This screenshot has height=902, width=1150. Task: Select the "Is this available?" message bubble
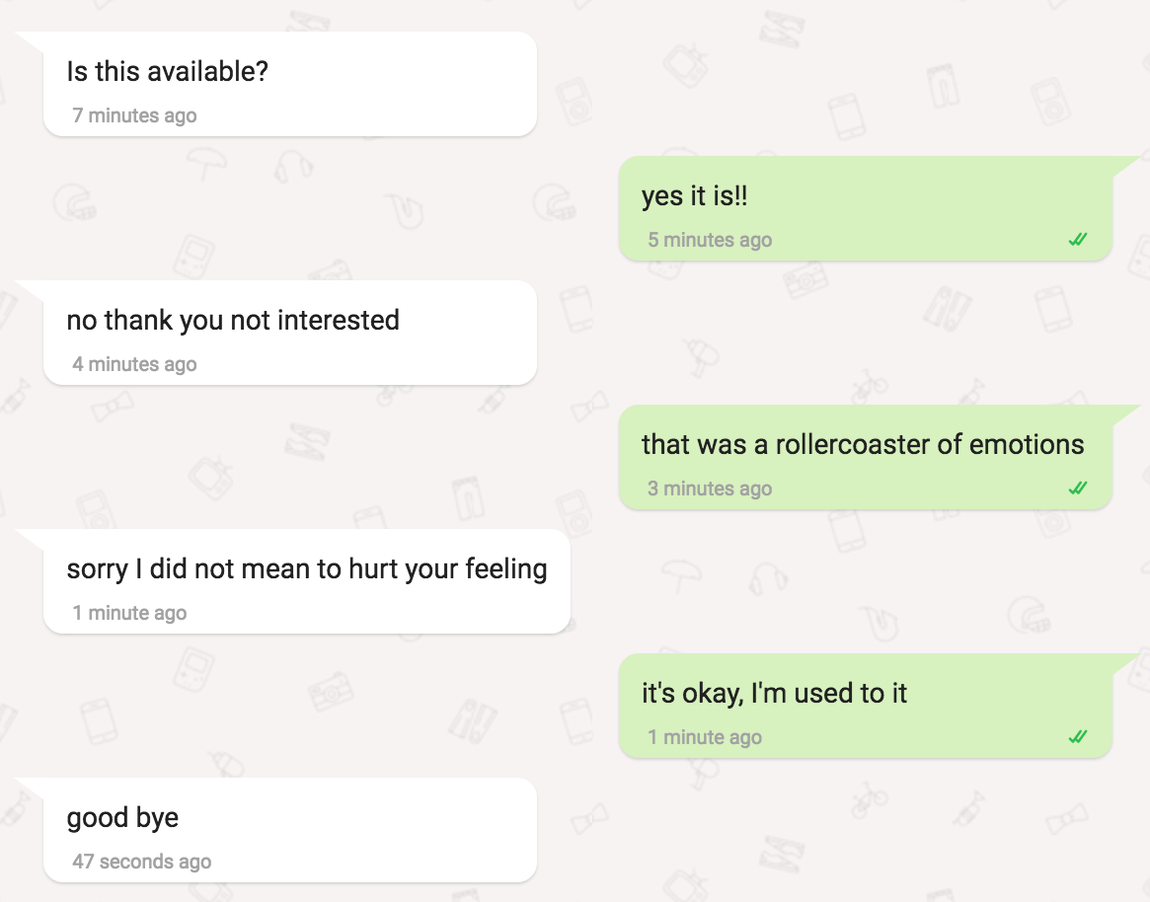pos(289,84)
